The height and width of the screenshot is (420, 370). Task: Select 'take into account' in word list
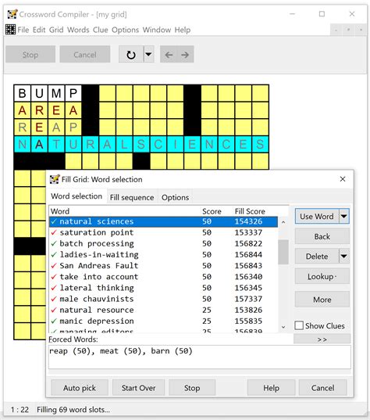(163, 276)
